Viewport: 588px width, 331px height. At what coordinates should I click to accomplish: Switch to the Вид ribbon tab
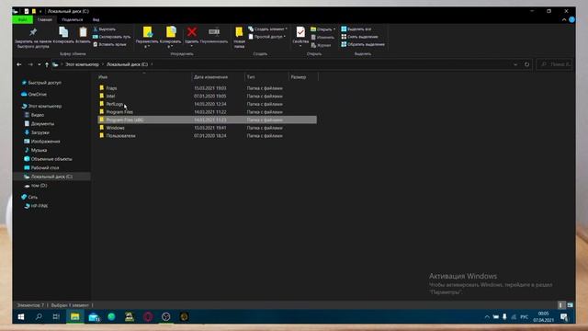[96, 19]
